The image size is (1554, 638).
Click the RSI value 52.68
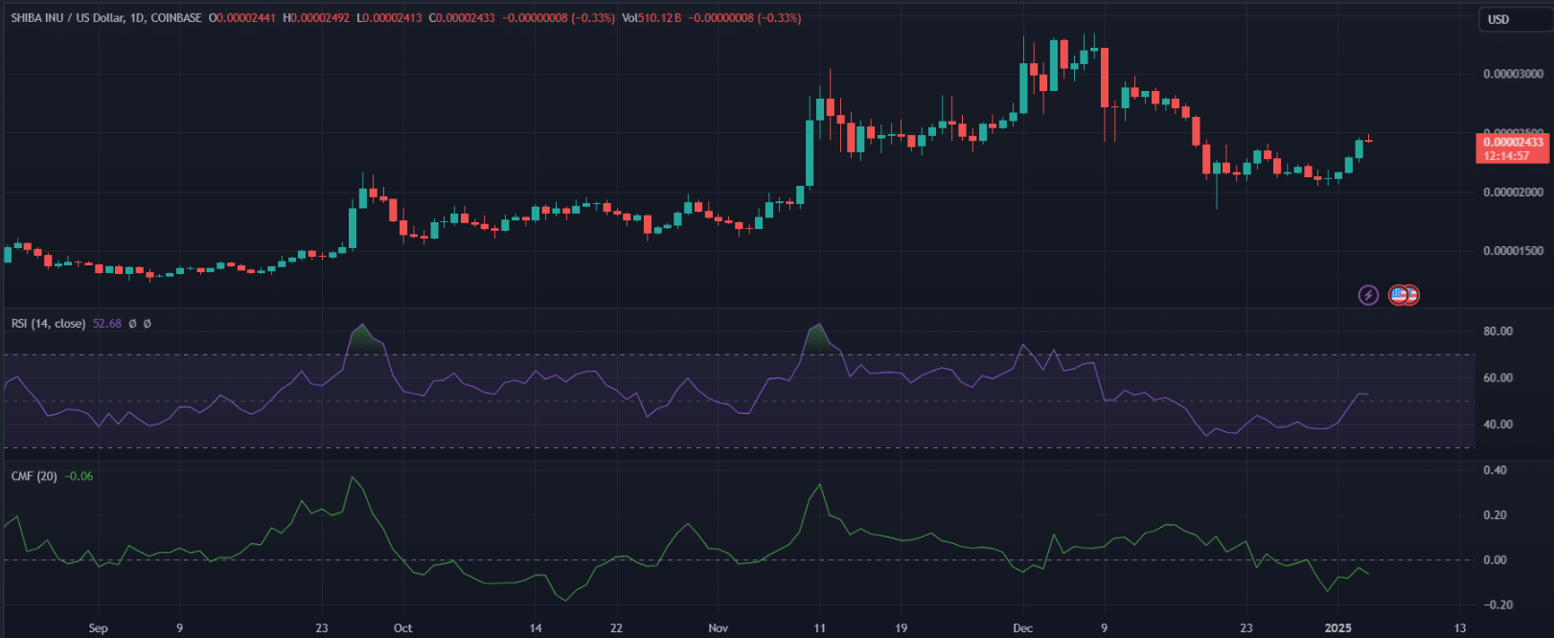107,324
